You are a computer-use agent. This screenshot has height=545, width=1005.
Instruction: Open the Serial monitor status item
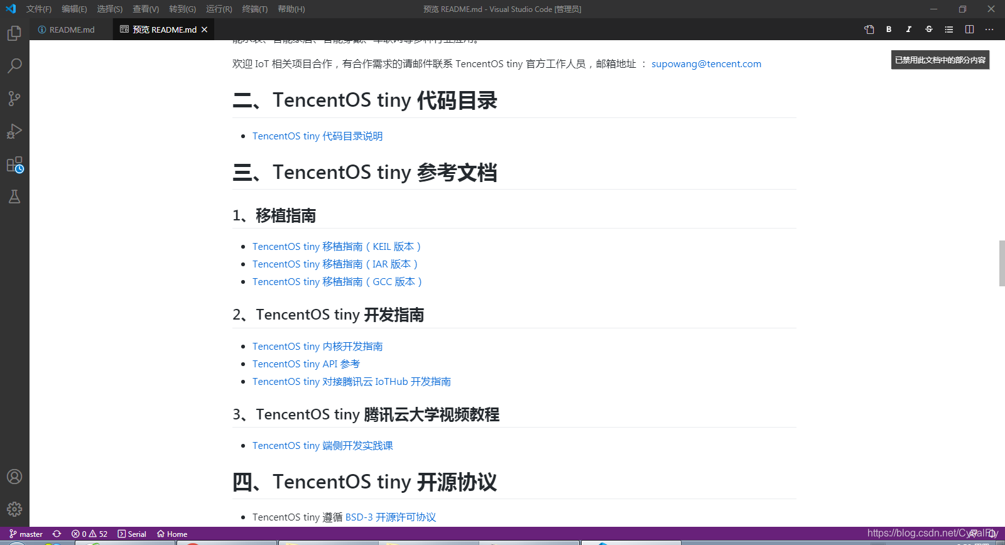pos(132,534)
